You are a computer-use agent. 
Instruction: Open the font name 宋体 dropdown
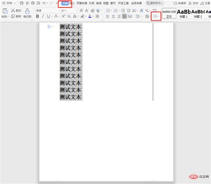(59, 11)
